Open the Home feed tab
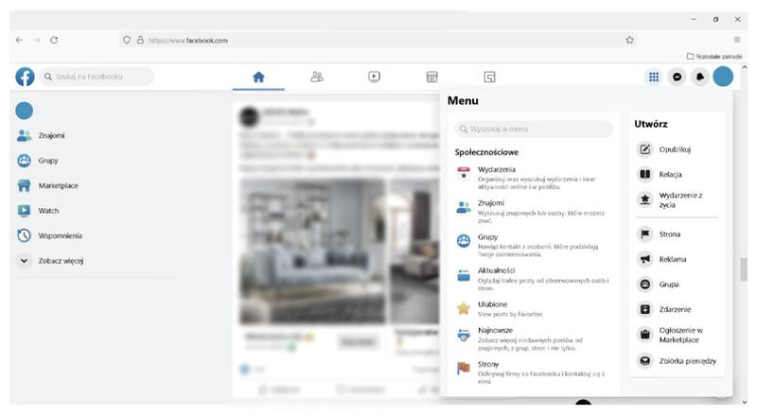 tap(258, 77)
